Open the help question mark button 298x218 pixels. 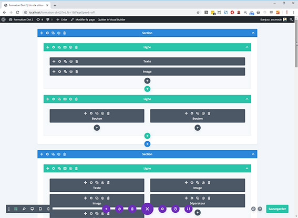pos(260,209)
